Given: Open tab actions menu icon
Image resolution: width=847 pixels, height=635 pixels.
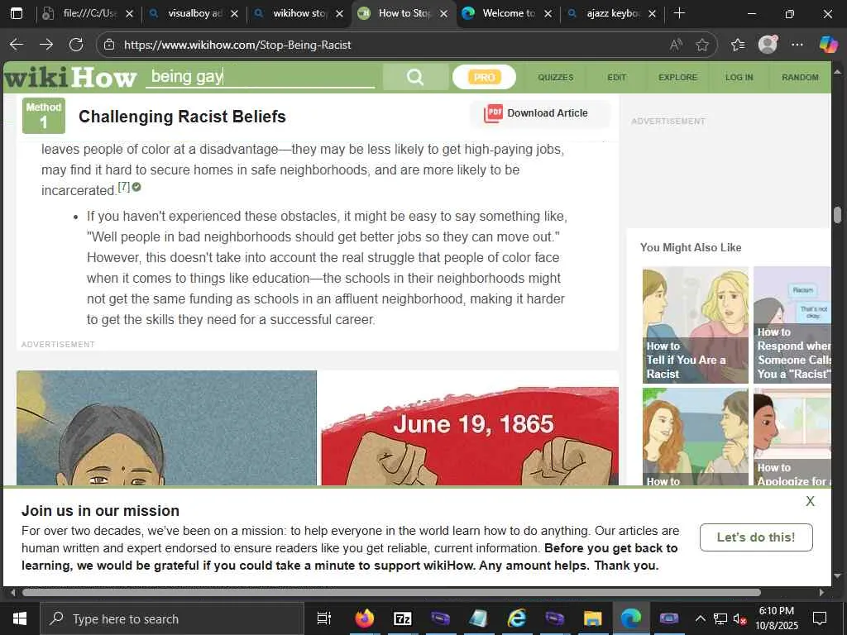Looking at the screenshot, I should coord(17,13).
